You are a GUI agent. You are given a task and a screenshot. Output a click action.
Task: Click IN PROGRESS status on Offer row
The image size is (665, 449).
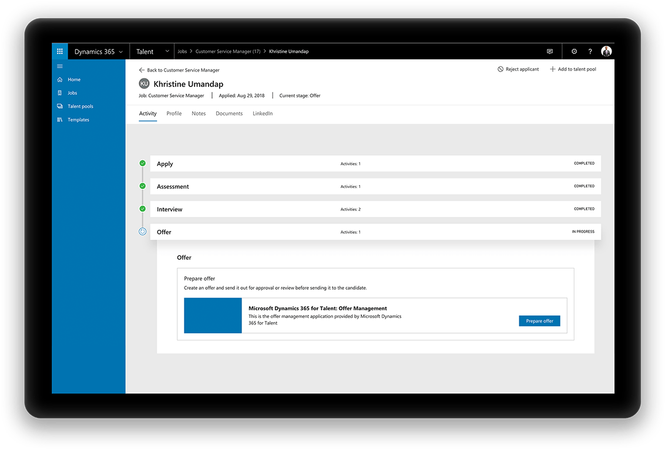[x=583, y=232]
